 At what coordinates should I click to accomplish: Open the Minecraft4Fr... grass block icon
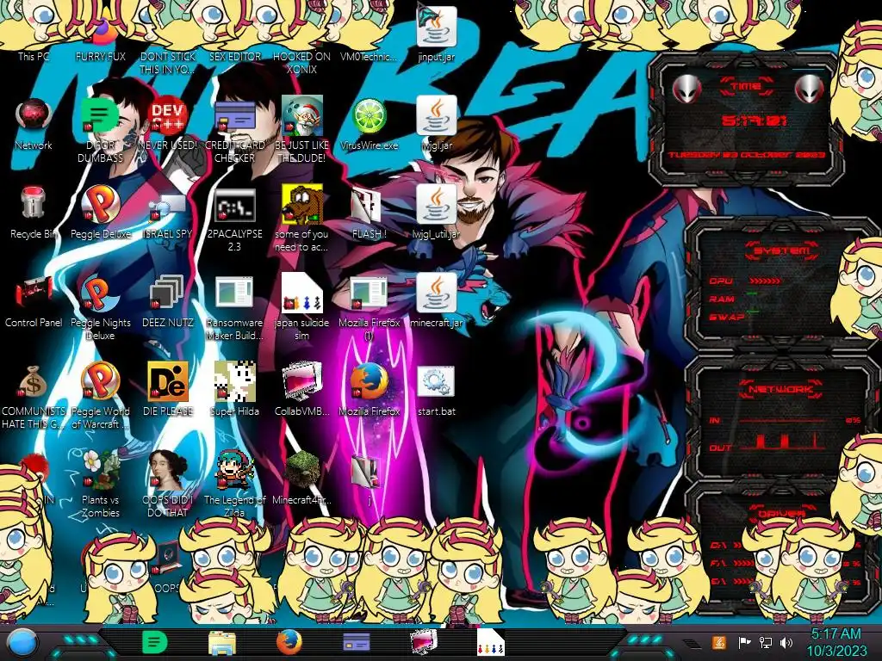coord(301,478)
